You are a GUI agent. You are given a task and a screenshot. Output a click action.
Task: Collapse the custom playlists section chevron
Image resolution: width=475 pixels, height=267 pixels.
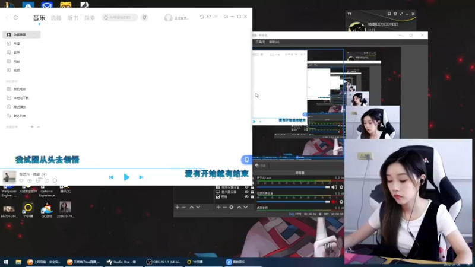coord(39,127)
